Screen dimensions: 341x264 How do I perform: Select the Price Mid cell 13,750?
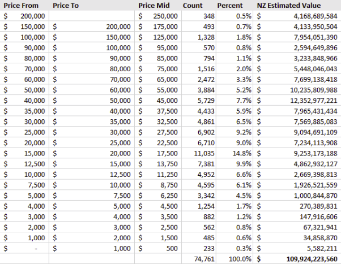coord(158,164)
